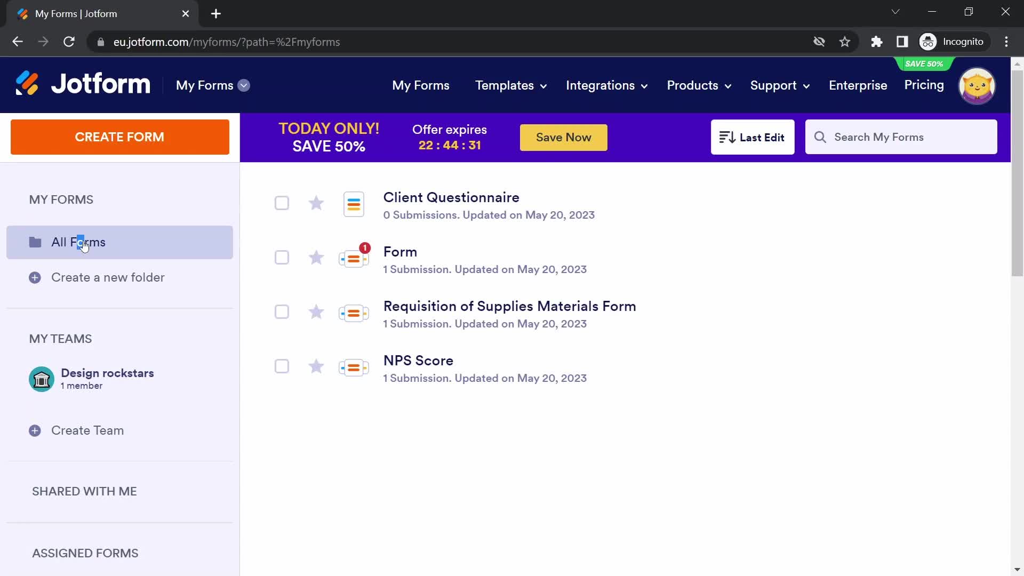Click the Form submission badge icon

[364, 247]
